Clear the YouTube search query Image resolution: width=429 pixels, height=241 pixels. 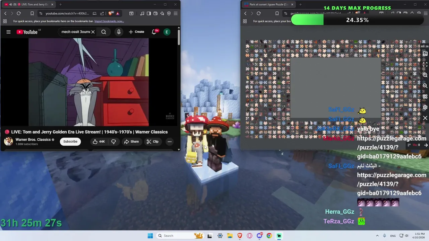click(93, 32)
